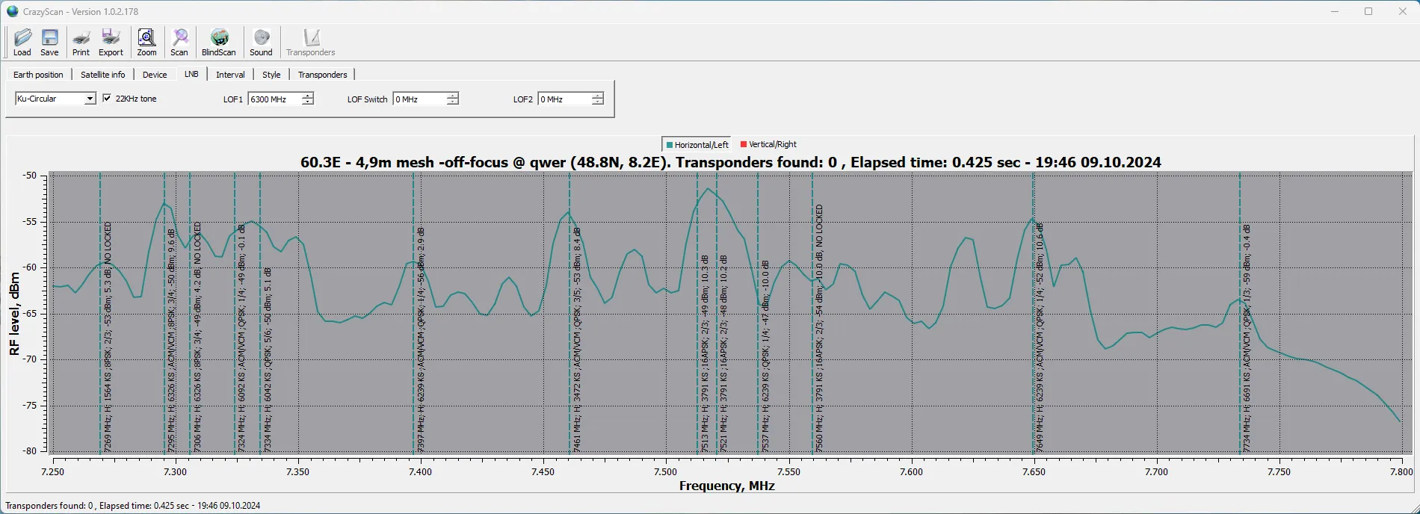This screenshot has height=514, width=1420.
Task: Click the Save disk icon
Action: [49, 42]
